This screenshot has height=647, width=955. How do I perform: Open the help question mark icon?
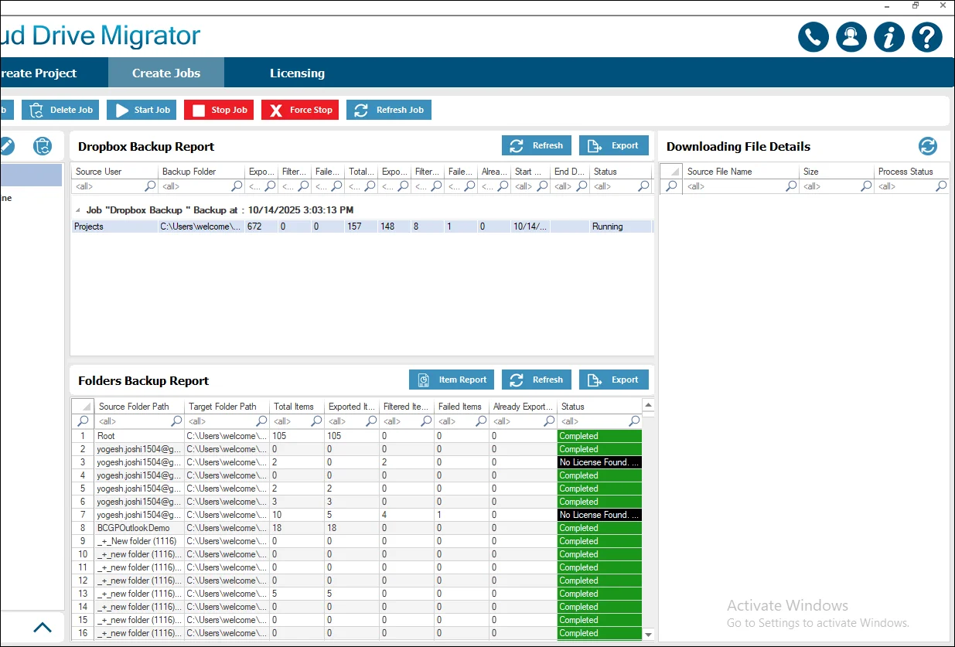[x=927, y=37]
